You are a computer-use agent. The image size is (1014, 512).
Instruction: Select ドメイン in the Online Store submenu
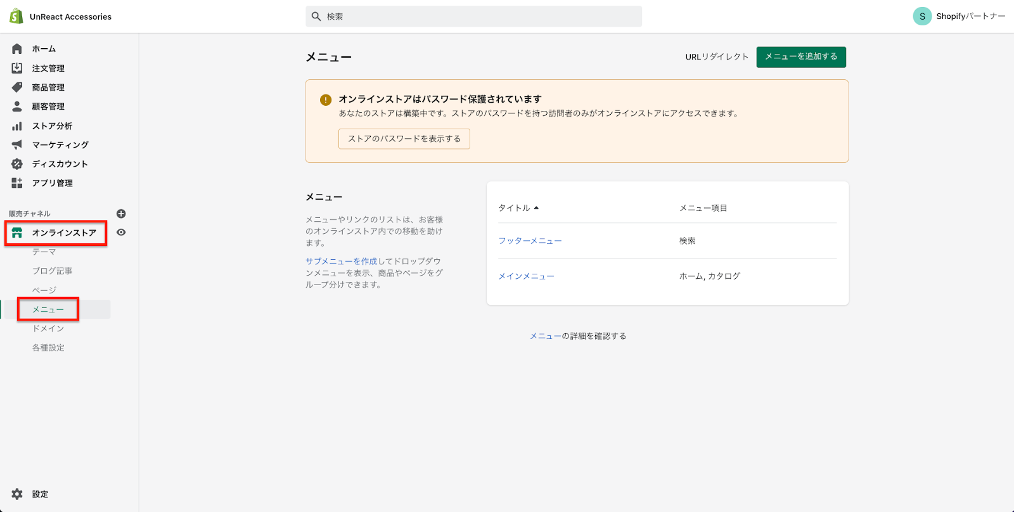coord(48,329)
